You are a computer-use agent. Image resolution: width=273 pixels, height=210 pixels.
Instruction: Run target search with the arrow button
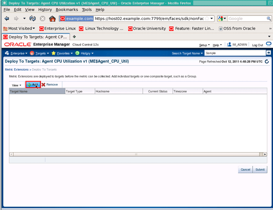(x=268, y=52)
